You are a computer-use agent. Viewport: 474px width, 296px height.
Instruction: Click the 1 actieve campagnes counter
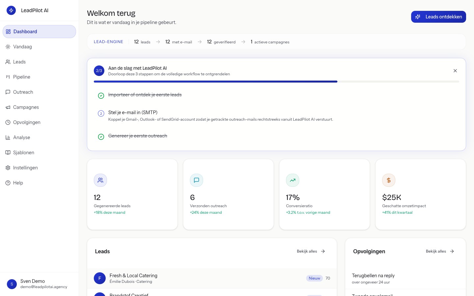coord(270,42)
